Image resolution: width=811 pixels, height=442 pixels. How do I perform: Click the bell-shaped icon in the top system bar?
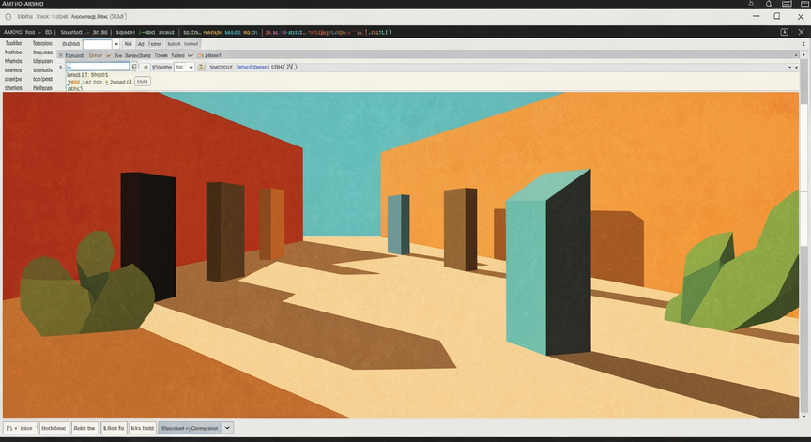(769, 4)
